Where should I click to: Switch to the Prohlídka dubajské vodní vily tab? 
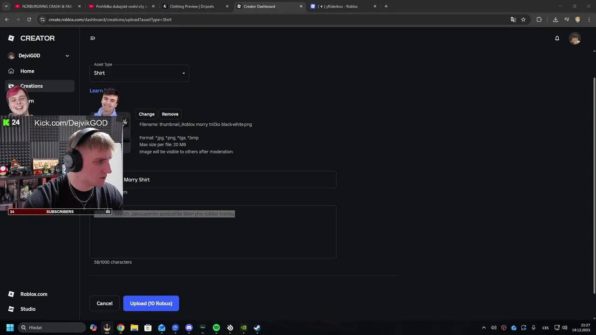click(x=121, y=7)
